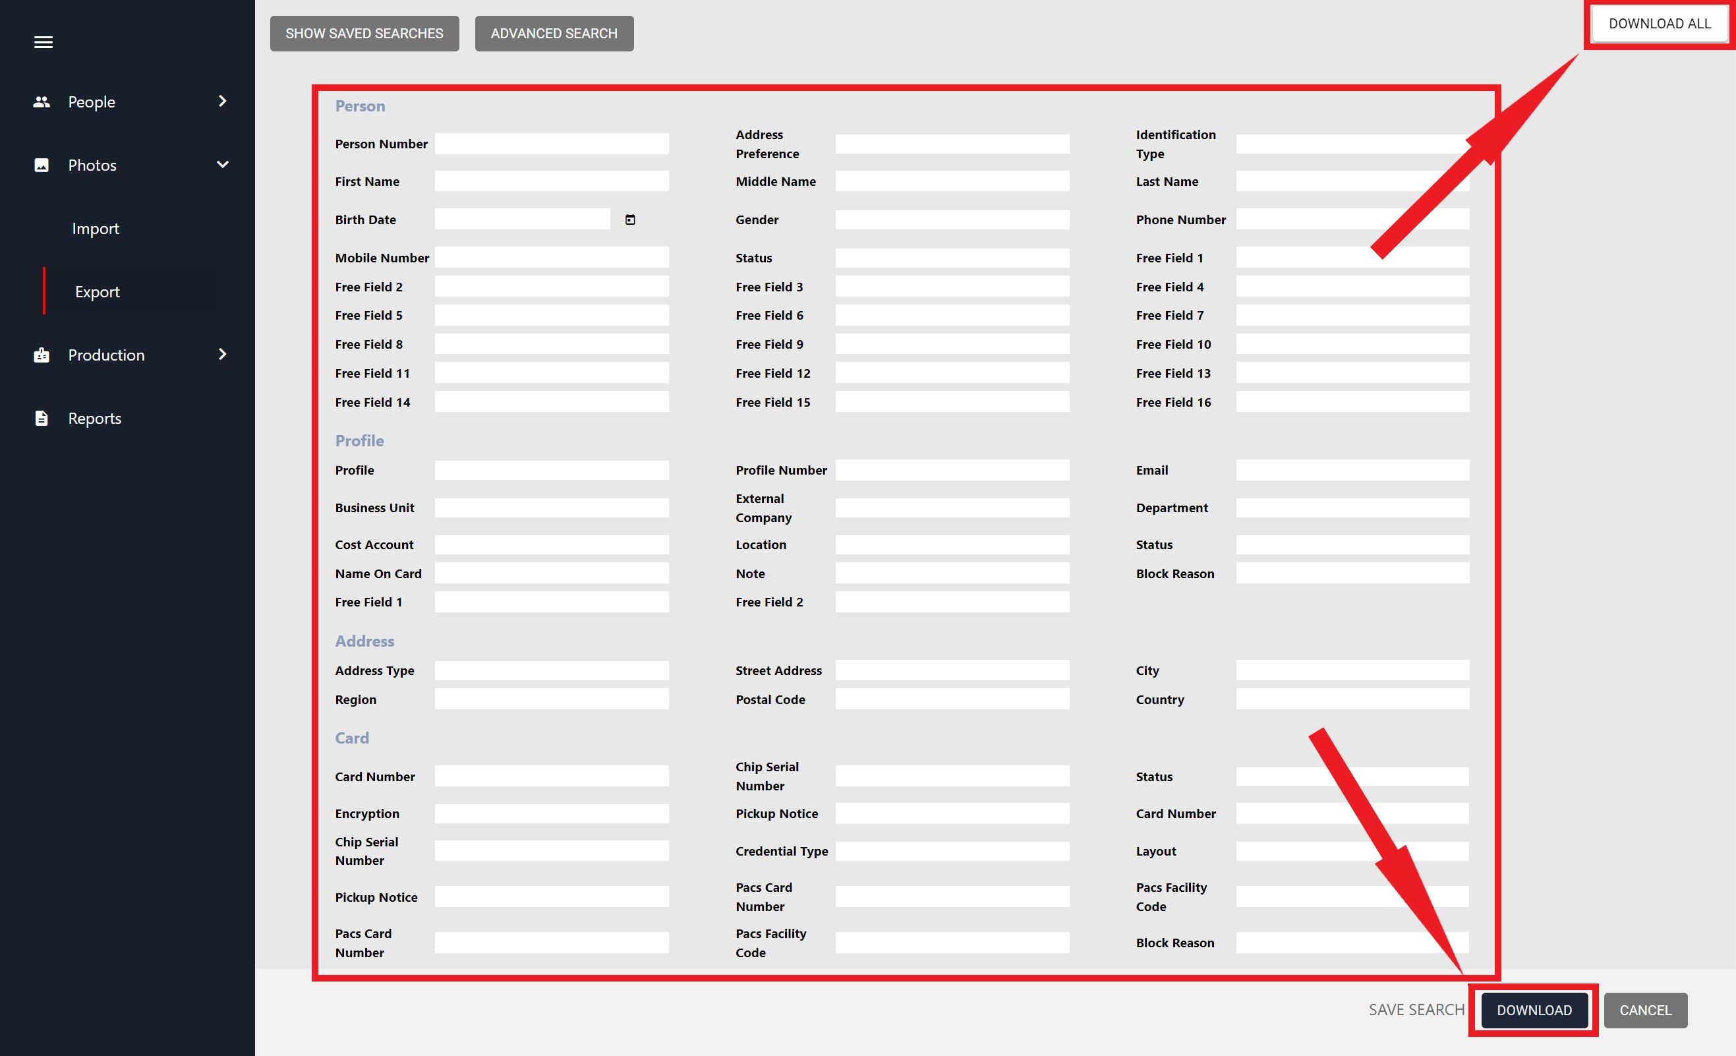This screenshot has width=1736, height=1056.
Task: Focus the Postal Code input field
Action: 952,699
